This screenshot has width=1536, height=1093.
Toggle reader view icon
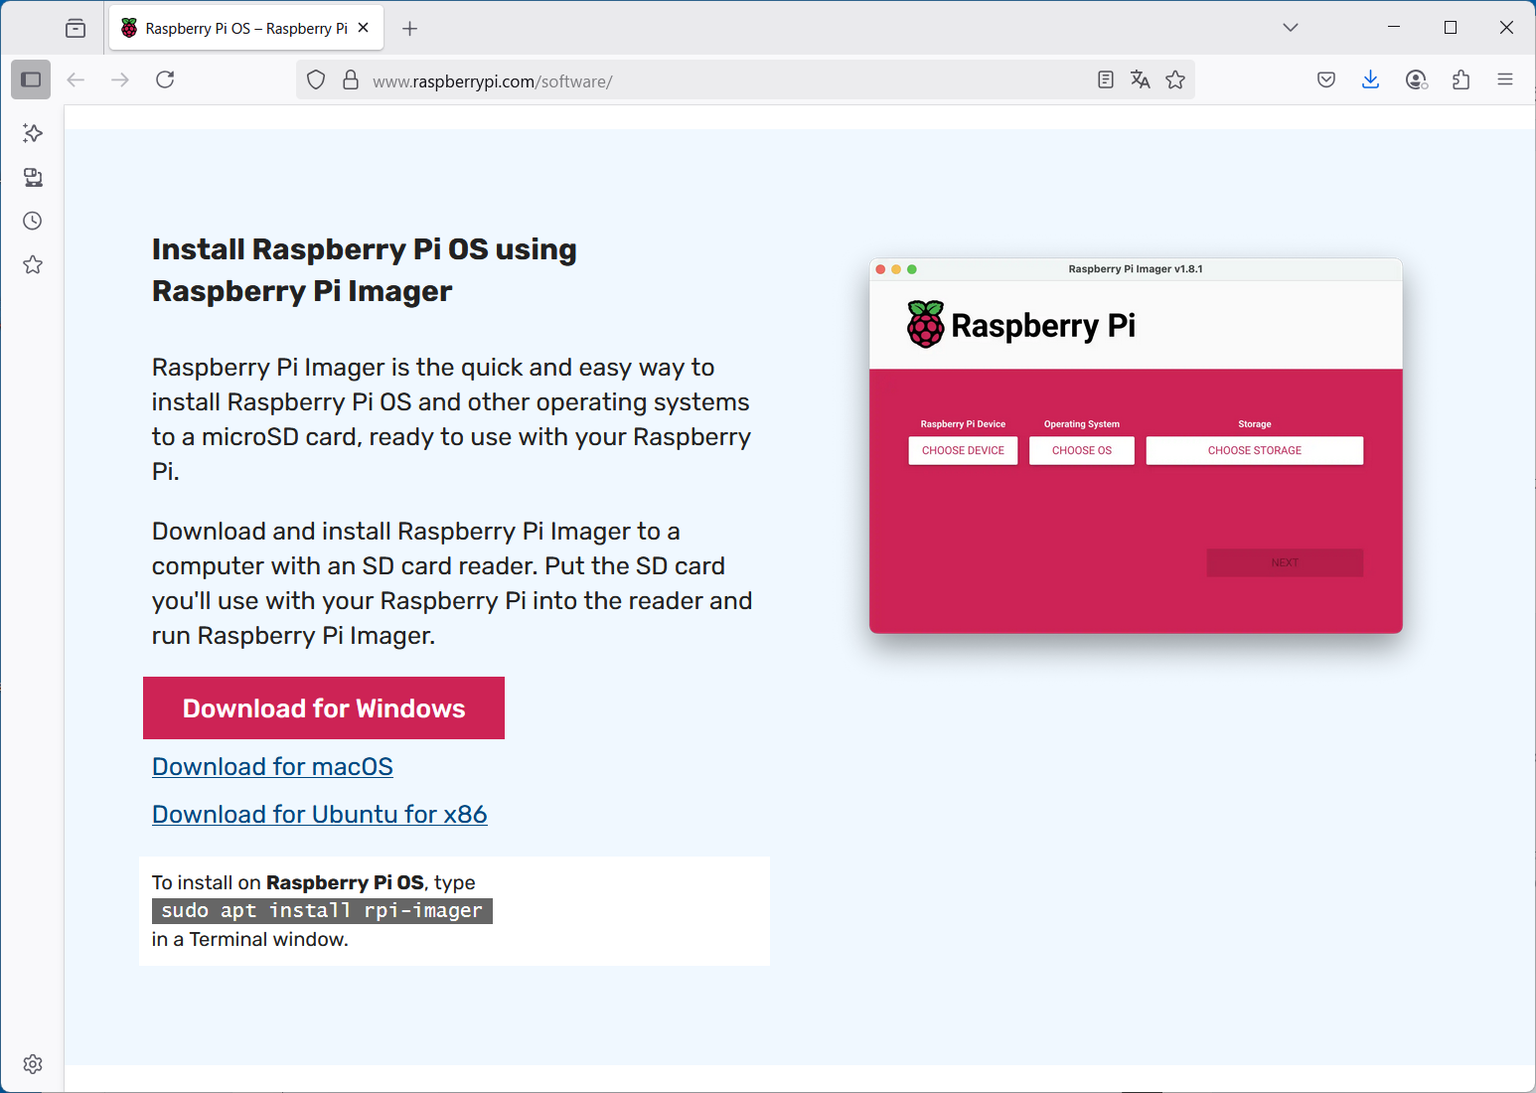click(x=1106, y=79)
